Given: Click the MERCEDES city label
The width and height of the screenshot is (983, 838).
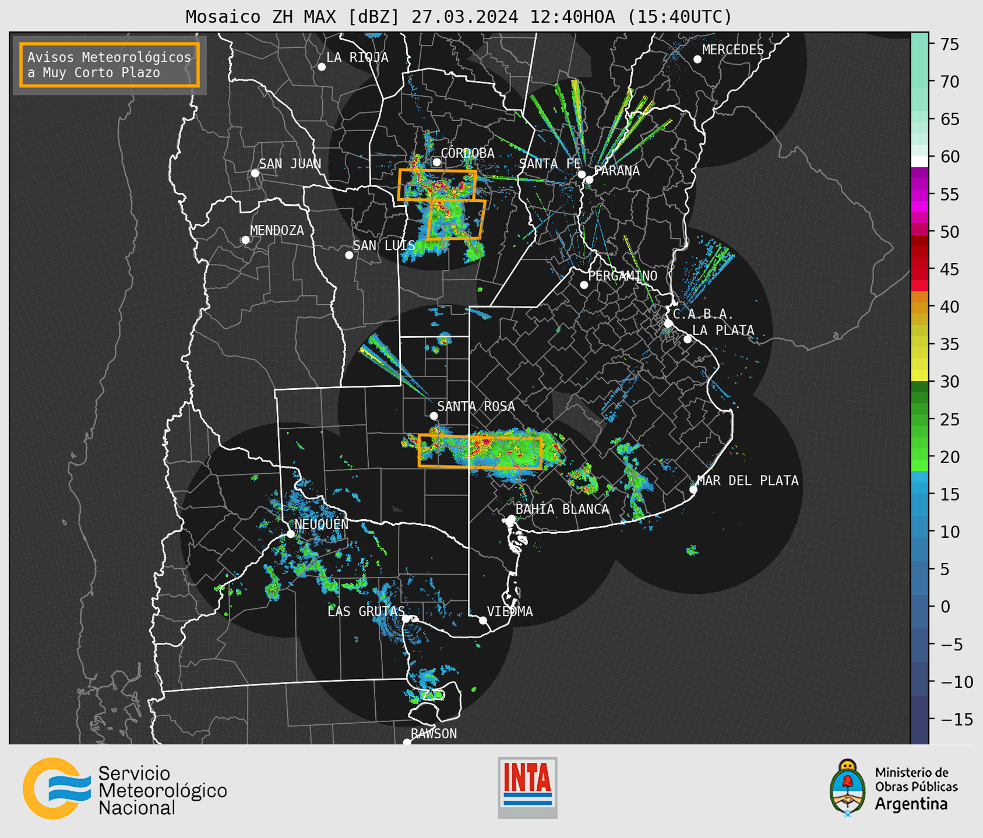Looking at the screenshot, I should coord(733,50).
